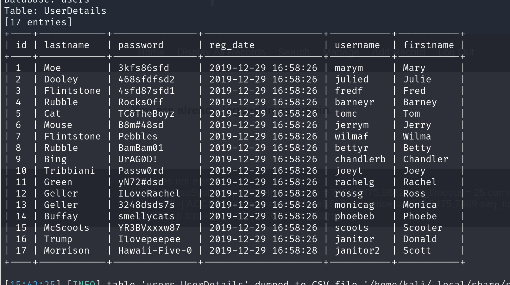Click the firstname 'Scooter'
The height and width of the screenshot is (285, 510).
point(423,228)
